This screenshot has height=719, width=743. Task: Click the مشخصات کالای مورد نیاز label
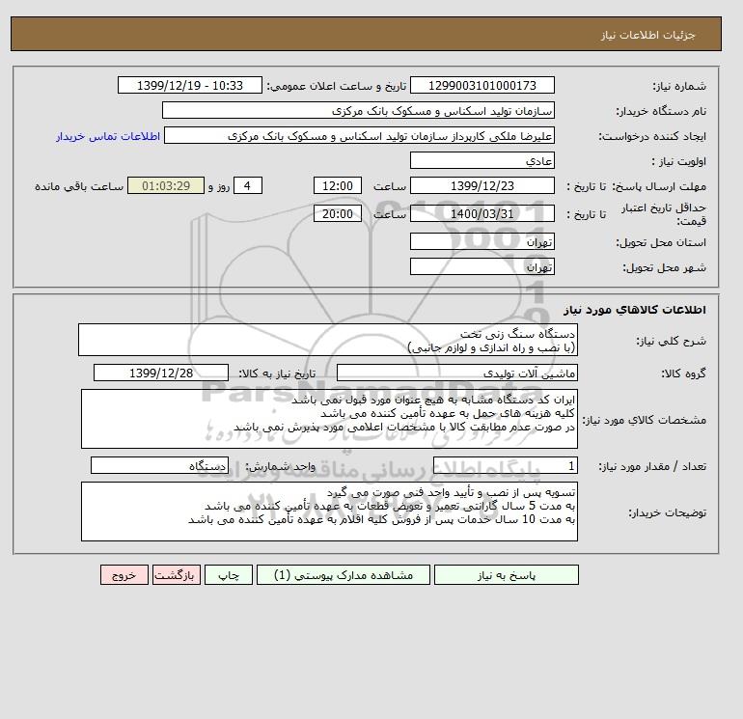pos(644,420)
